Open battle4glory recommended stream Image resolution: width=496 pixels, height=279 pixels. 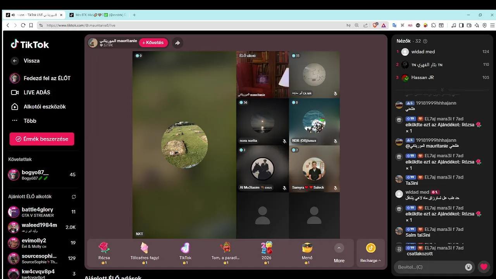(42, 212)
